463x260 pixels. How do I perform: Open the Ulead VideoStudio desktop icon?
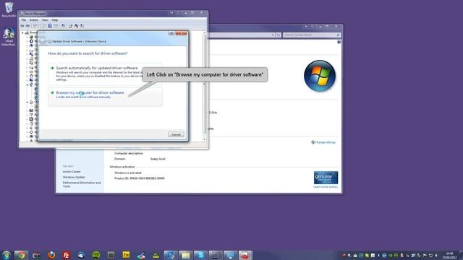(x=9, y=37)
